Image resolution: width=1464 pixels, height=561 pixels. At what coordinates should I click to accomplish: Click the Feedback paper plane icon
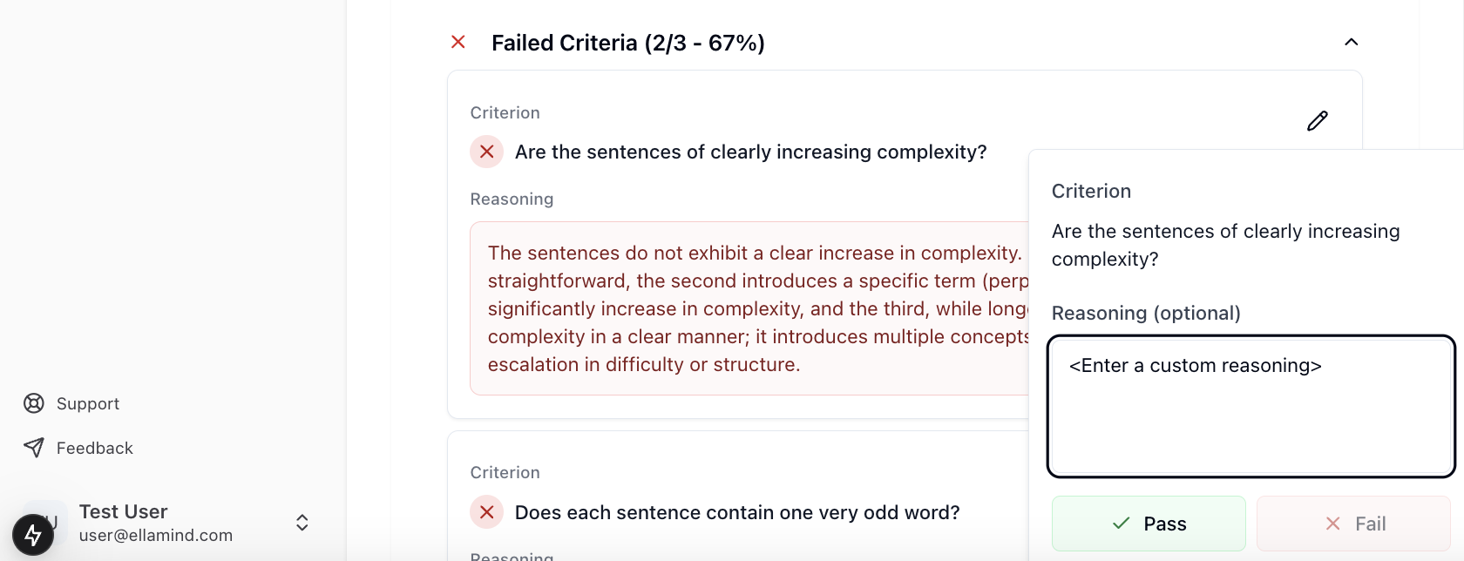click(x=34, y=448)
